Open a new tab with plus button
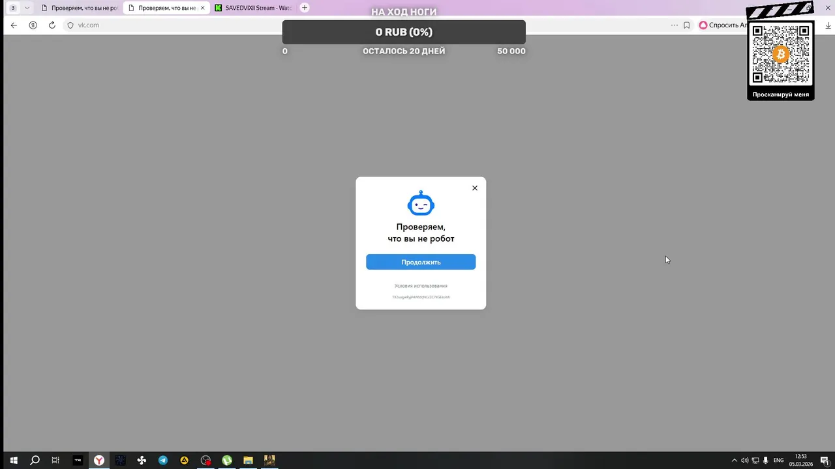The image size is (835, 469). point(305,8)
